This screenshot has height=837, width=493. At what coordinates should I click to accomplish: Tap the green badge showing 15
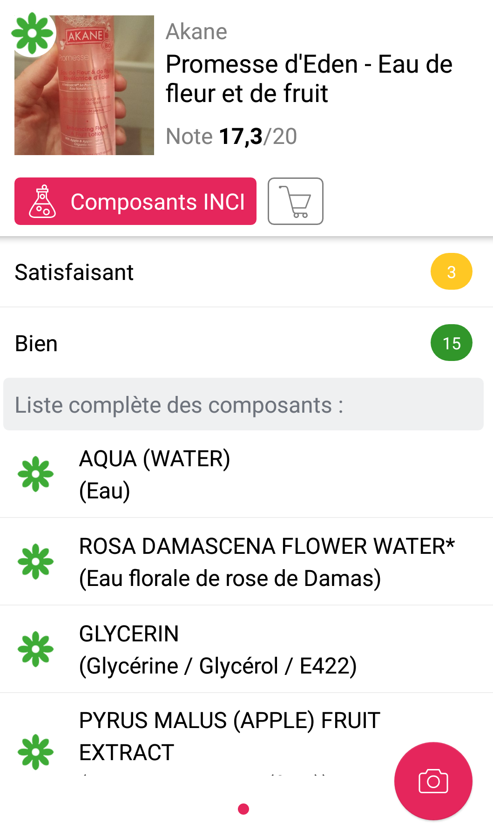(x=451, y=343)
